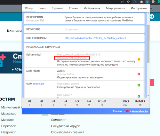Open the Сосудистый хирург link
160x136 pixels.
[65, 126]
